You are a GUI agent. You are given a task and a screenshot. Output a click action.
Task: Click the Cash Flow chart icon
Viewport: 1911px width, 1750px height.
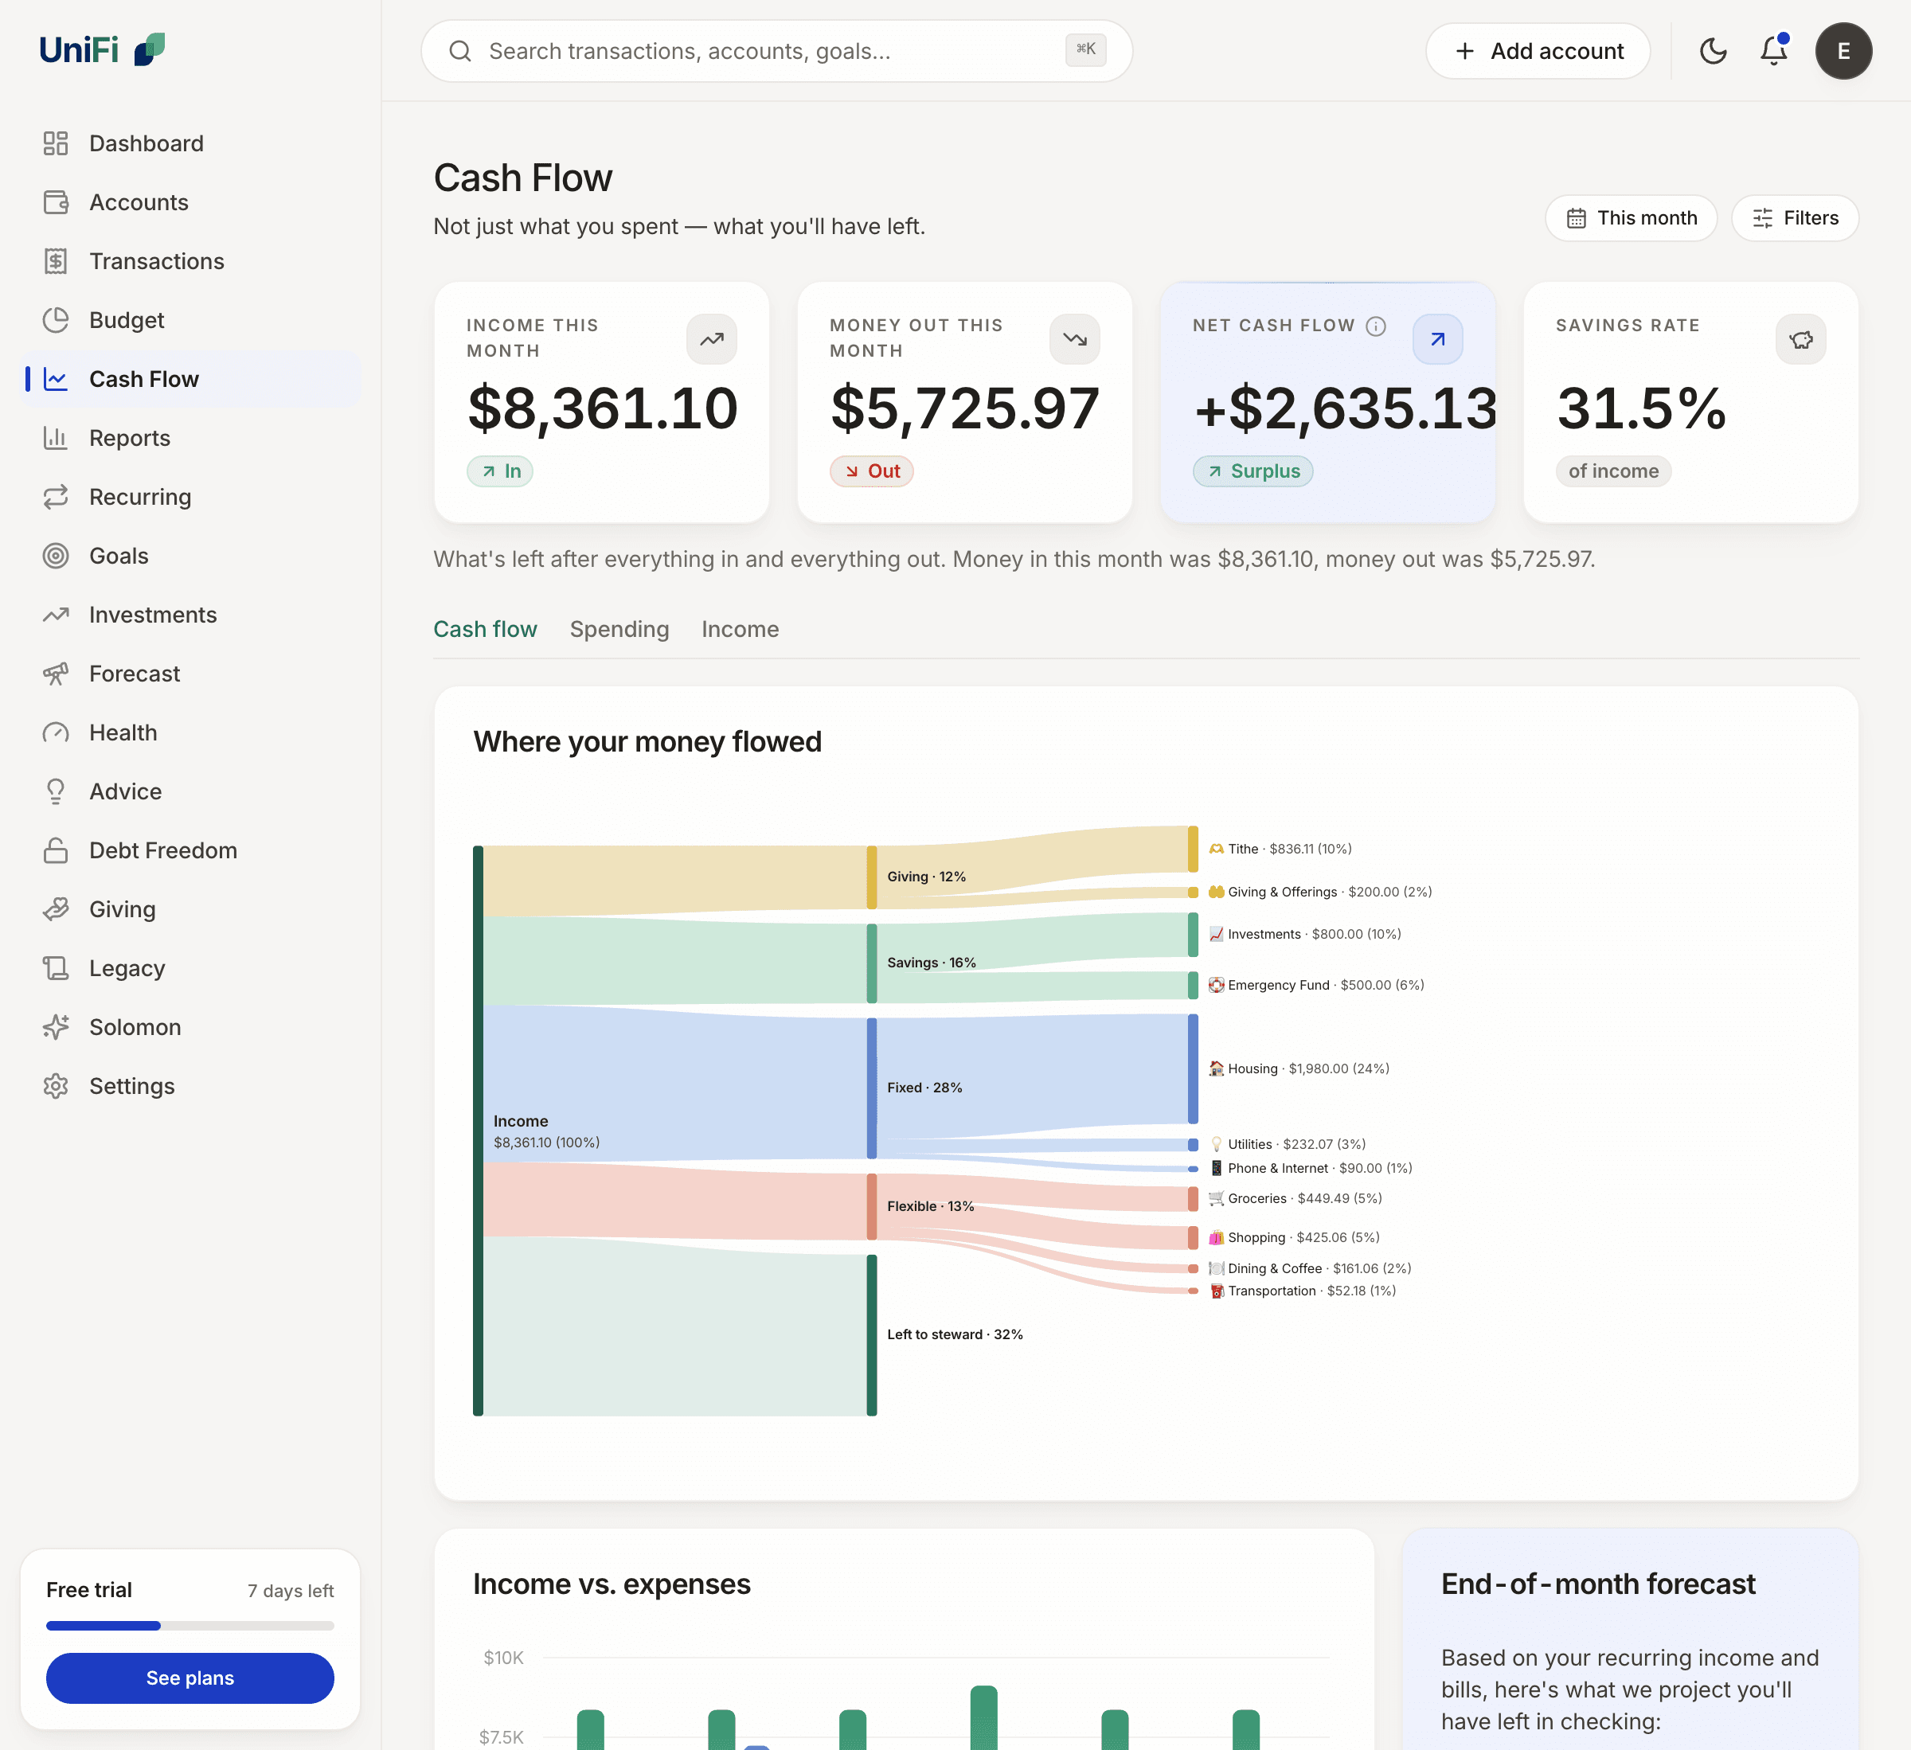[x=56, y=379]
